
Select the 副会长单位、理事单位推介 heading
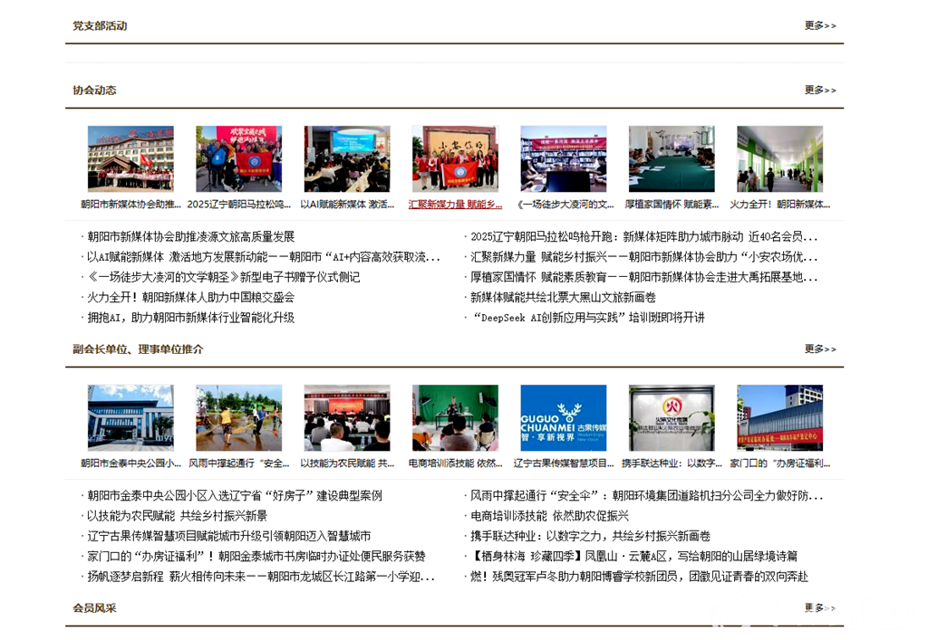(x=138, y=349)
